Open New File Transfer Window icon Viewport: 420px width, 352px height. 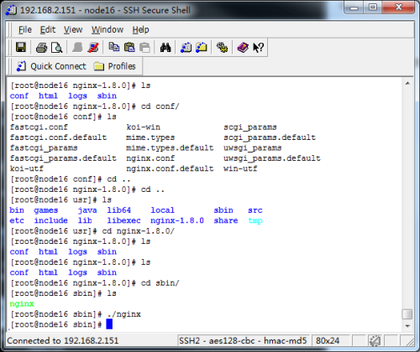202,47
